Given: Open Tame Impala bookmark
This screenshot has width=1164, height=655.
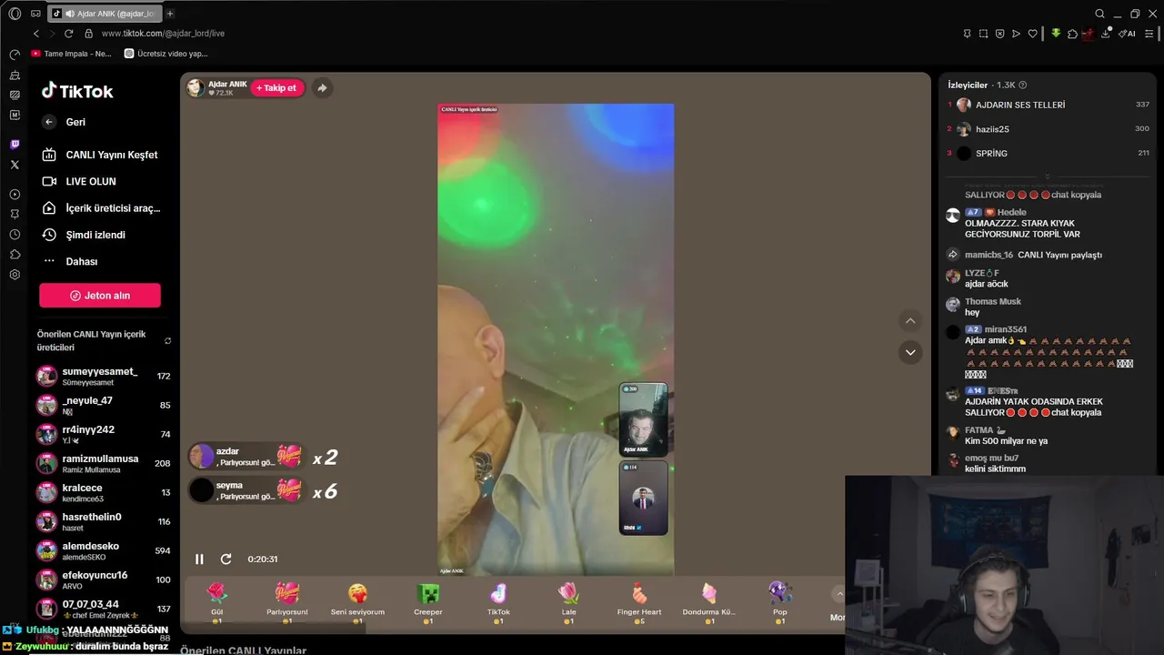Looking at the screenshot, I should (x=71, y=54).
